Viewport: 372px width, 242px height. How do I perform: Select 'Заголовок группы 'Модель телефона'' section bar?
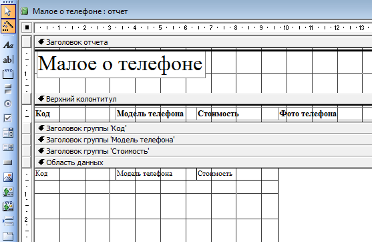pos(203,140)
